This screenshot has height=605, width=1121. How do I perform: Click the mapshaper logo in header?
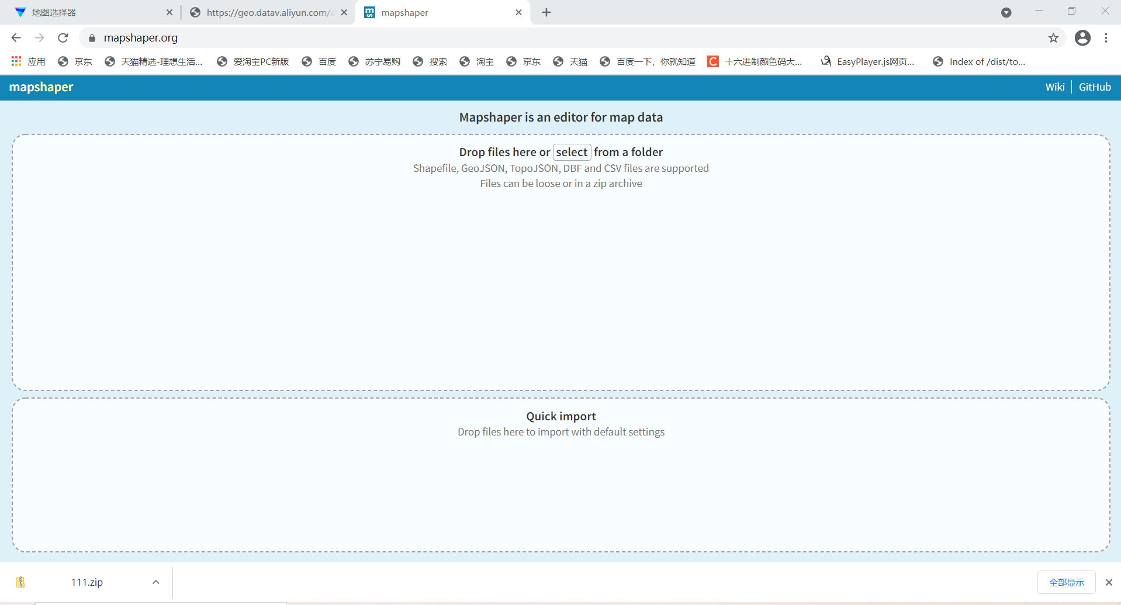[x=41, y=87]
